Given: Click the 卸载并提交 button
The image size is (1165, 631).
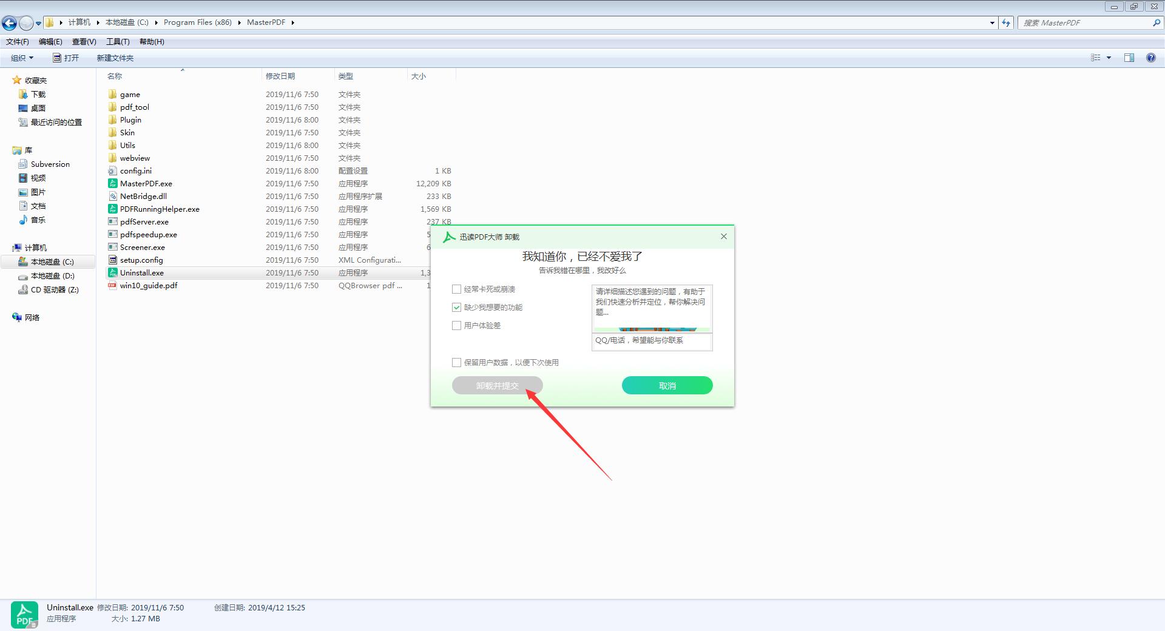Looking at the screenshot, I should pos(497,385).
